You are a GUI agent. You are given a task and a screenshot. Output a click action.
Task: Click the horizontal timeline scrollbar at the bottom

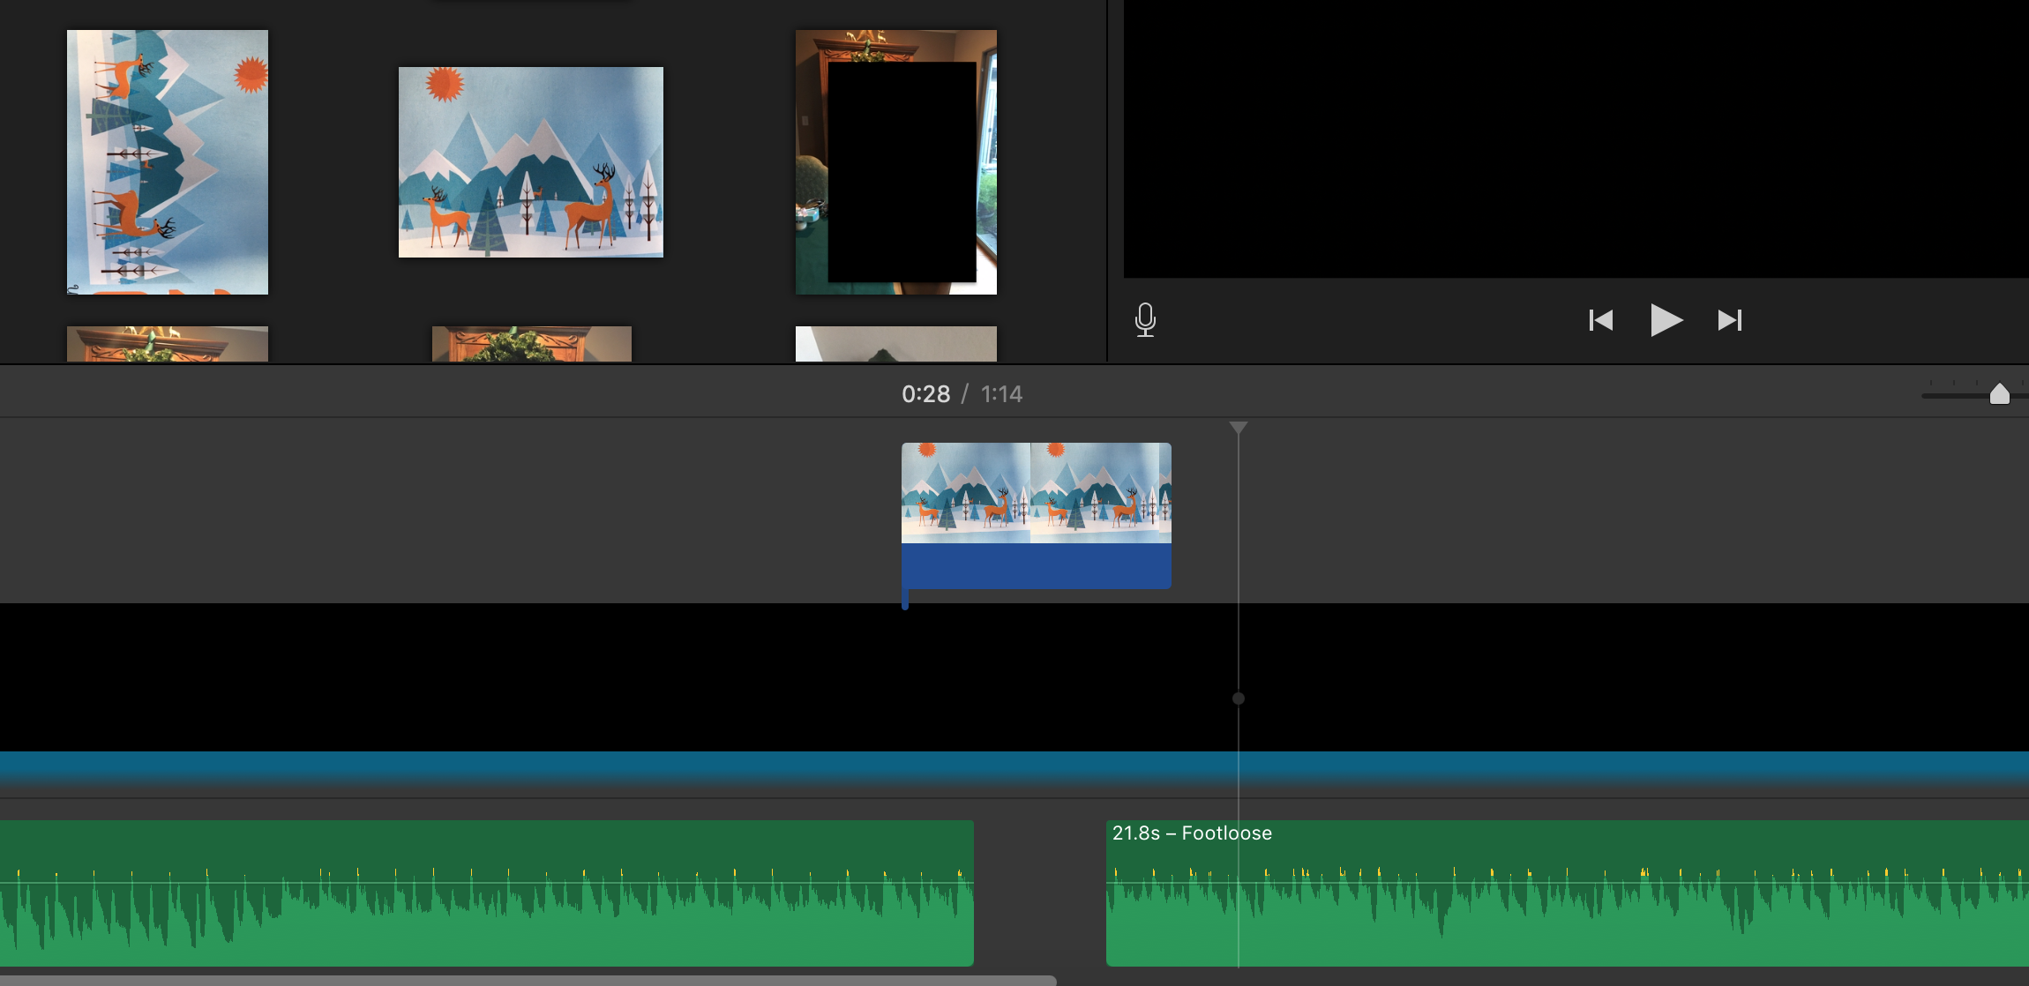point(528,980)
